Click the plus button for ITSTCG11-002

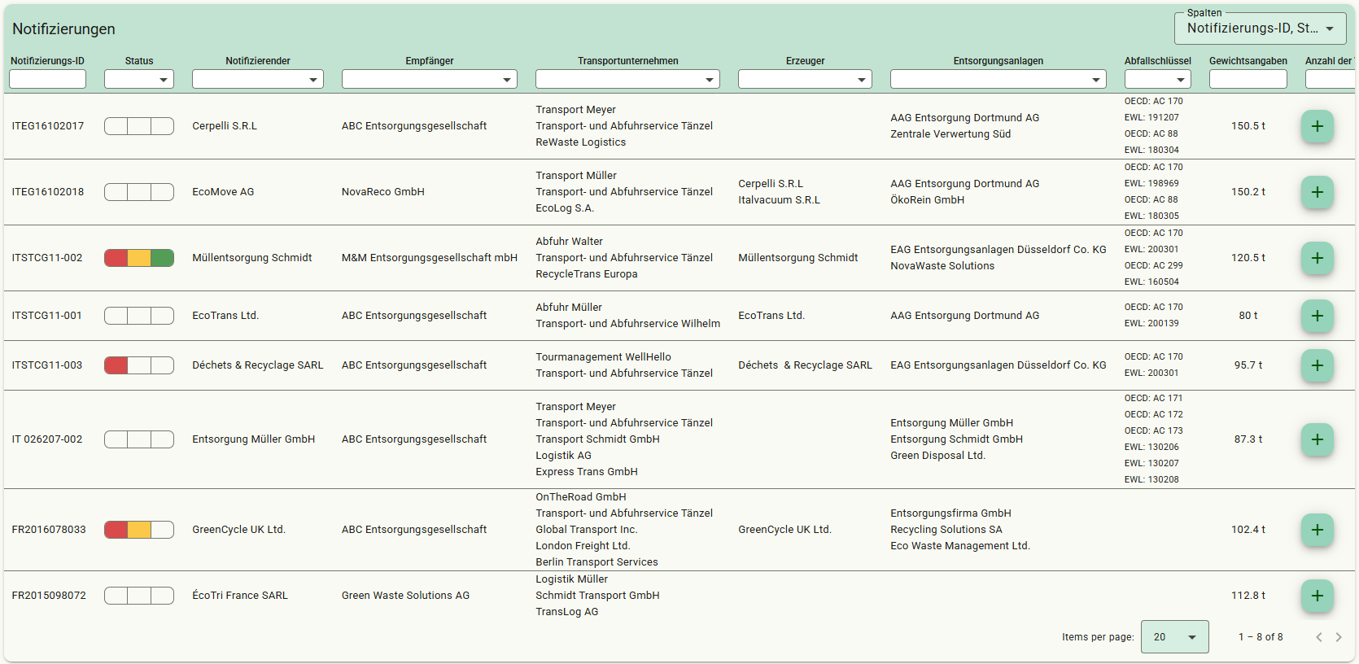point(1317,258)
